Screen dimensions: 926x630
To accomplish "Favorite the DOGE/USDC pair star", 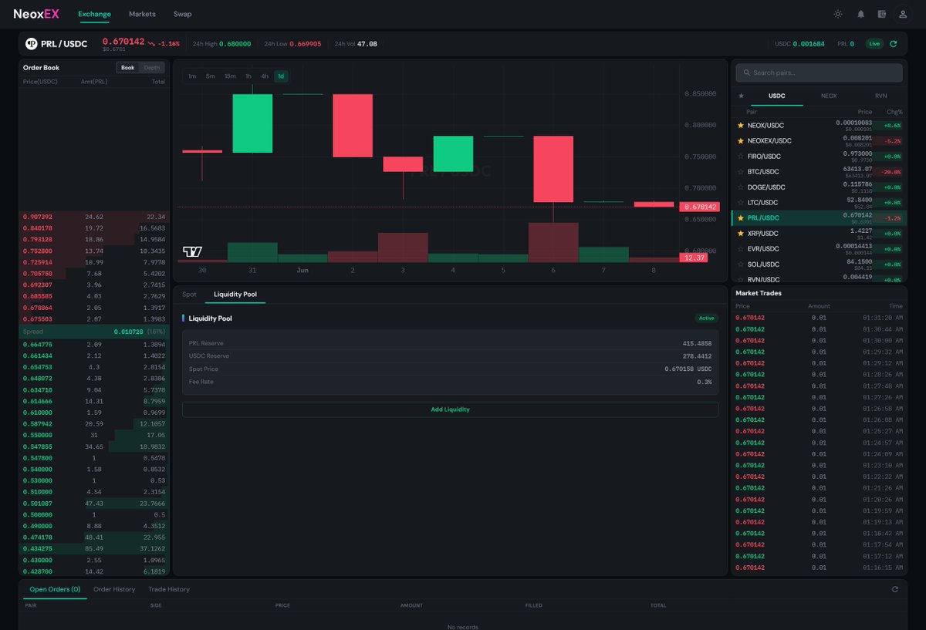I will tap(741, 187).
